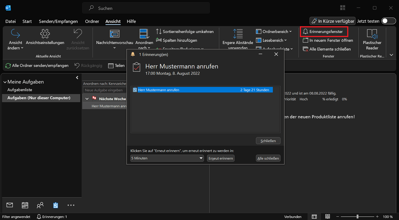This screenshot has height=220, width=399.
Task: Open the Ordnerbereich dropdown
Action: [x=274, y=32]
